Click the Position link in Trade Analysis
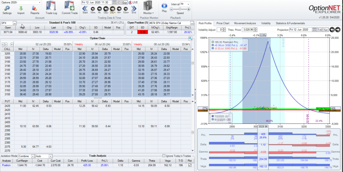 click(6, 165)
